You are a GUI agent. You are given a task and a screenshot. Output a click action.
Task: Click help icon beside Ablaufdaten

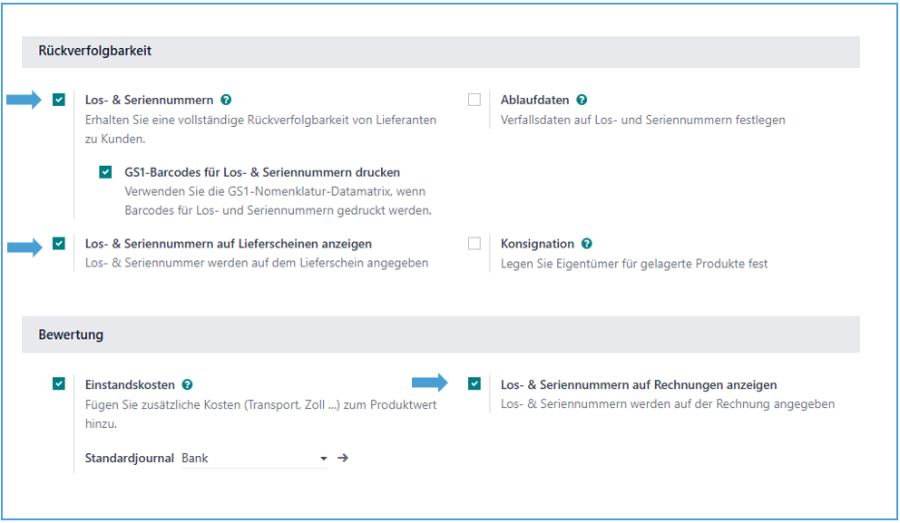582,100
